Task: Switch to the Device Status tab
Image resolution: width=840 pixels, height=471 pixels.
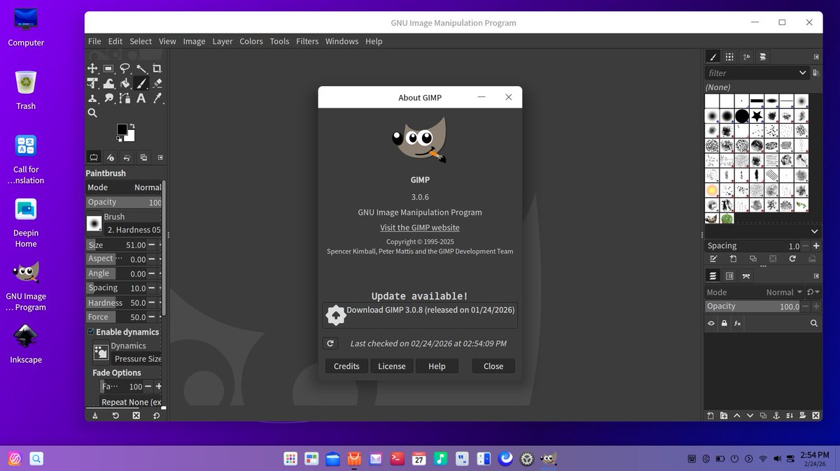Action: 110,157
